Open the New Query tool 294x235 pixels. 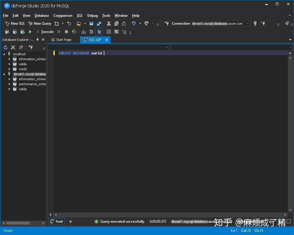click(x=39, y=23)
